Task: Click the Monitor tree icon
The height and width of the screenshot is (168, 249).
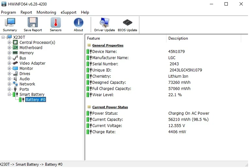Action: (x=15, y=69)
